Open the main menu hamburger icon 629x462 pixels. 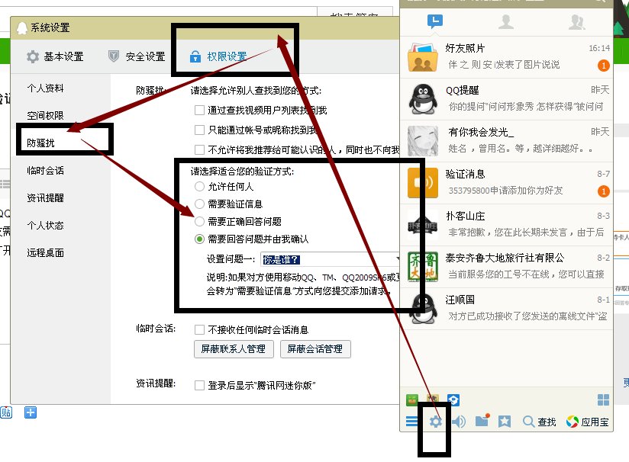[412, 419]
